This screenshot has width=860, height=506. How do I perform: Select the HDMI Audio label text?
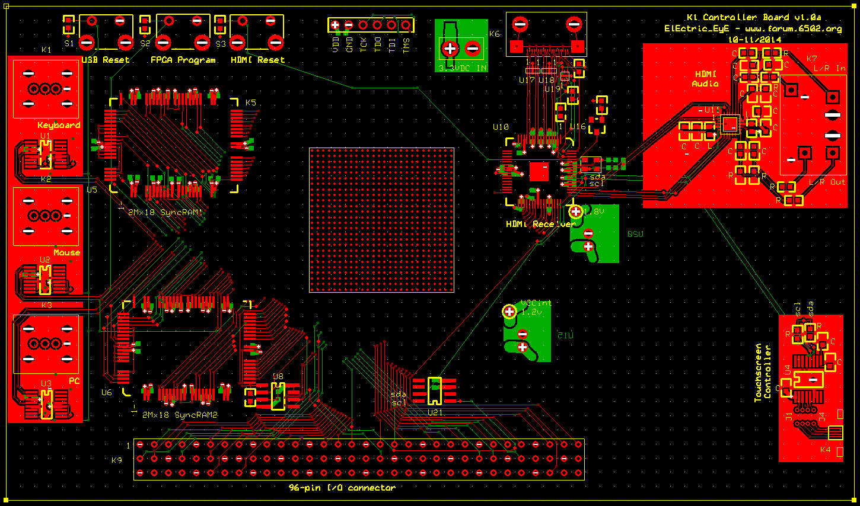[x=705, y=79]
